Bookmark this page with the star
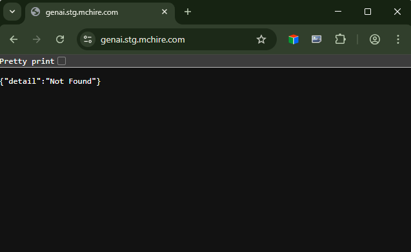The width and height of the screenshot is (411, 252). [x=261, y=39]
